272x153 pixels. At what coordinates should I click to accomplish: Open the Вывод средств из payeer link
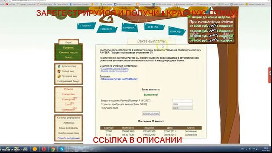(x=115, y=71)
